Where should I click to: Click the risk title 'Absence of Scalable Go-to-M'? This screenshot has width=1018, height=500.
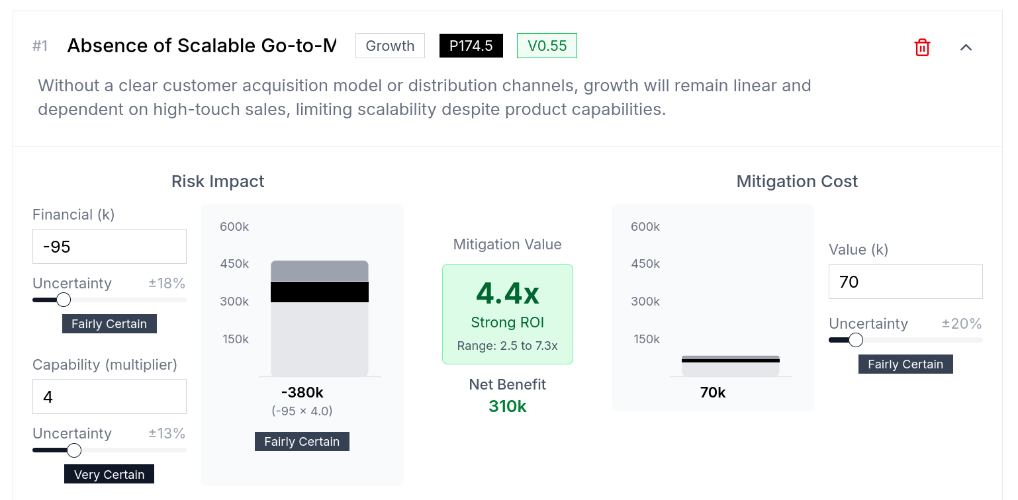coord(202,46)
